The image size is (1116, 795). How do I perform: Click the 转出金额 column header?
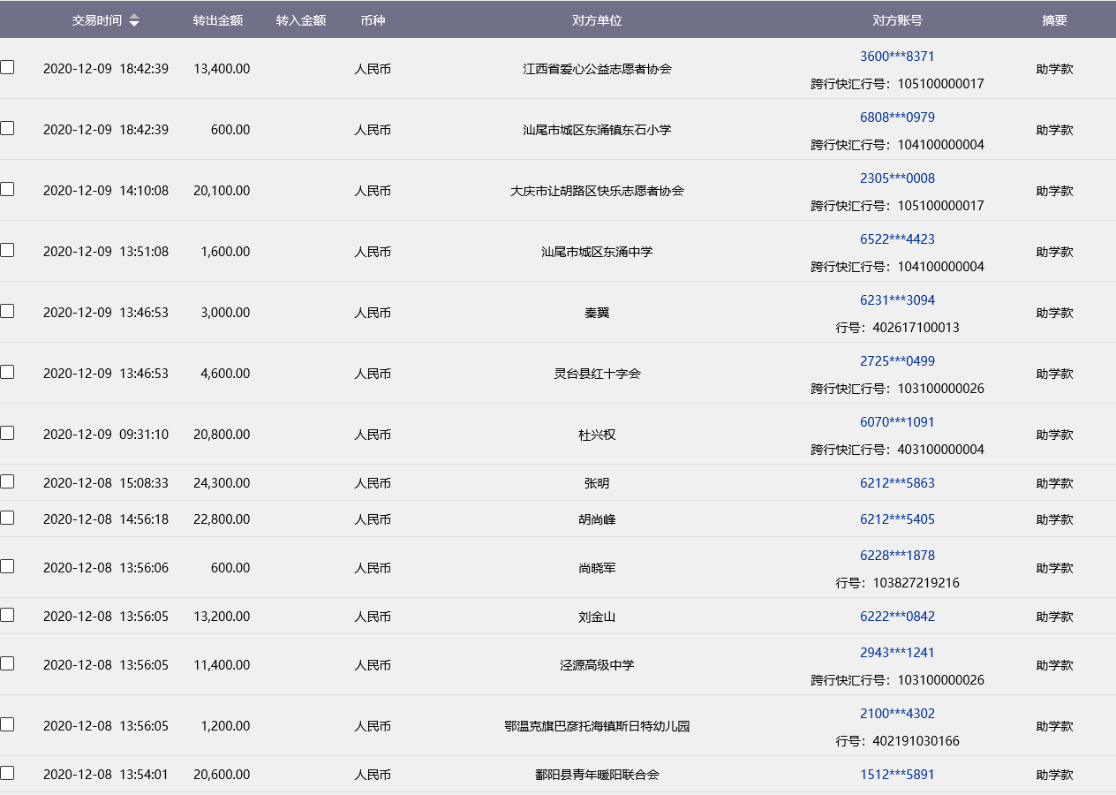(217, 20)
